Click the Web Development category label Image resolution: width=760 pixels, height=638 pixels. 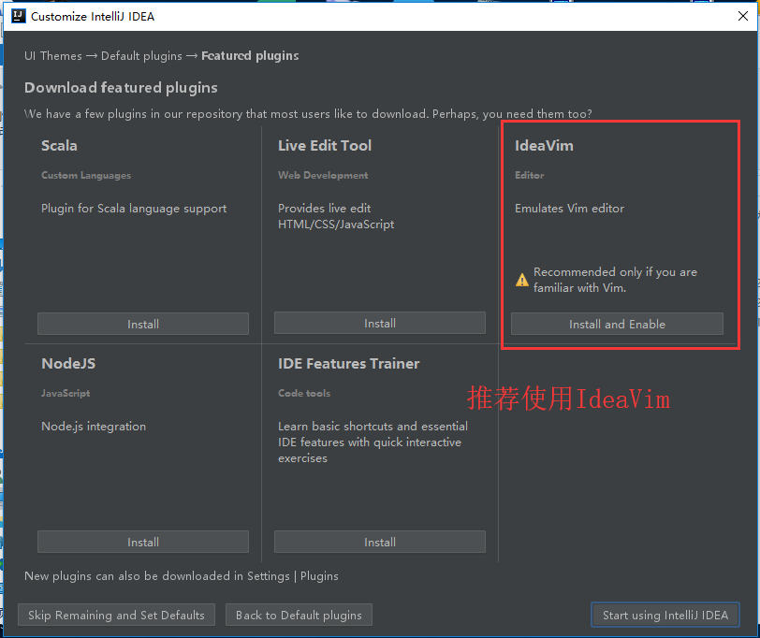[x=323, y=175]
